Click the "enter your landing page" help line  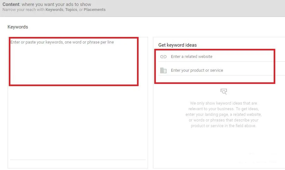point(223,114)
